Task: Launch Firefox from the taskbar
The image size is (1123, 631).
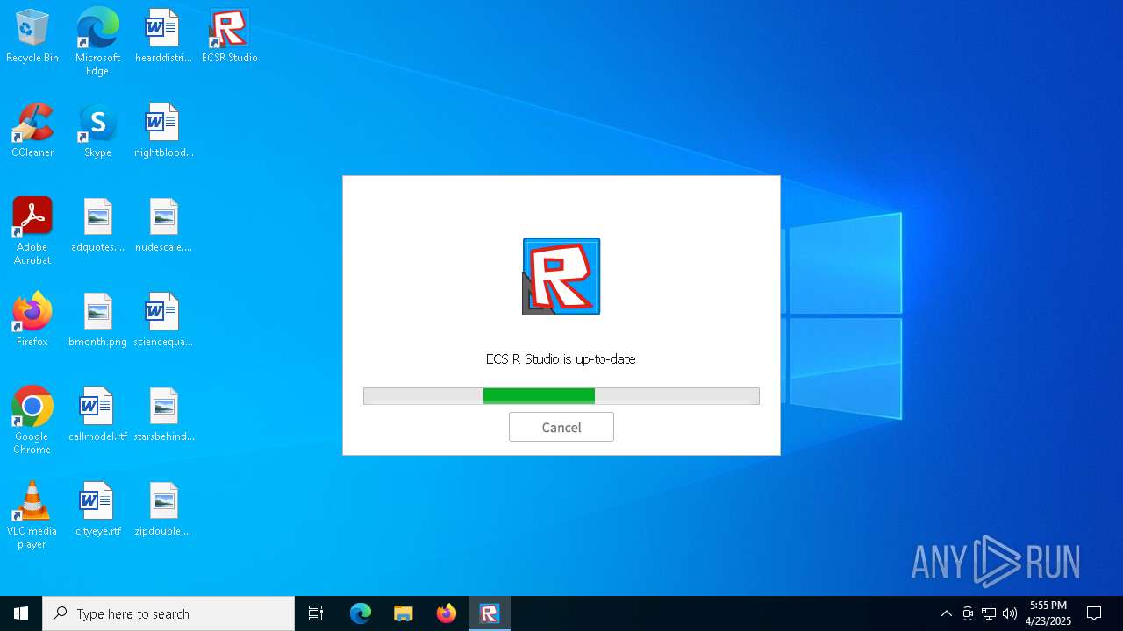Action: [x=447, y=613]
